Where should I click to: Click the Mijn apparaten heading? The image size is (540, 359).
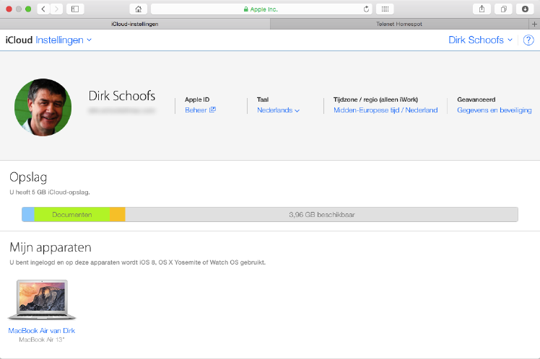coord(51,247)
